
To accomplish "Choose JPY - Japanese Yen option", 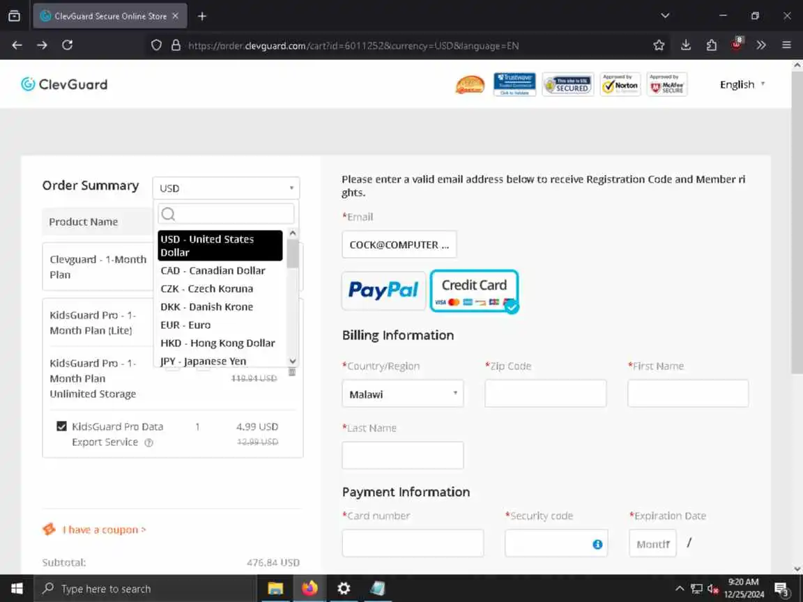I will click(x=220, y=361).
